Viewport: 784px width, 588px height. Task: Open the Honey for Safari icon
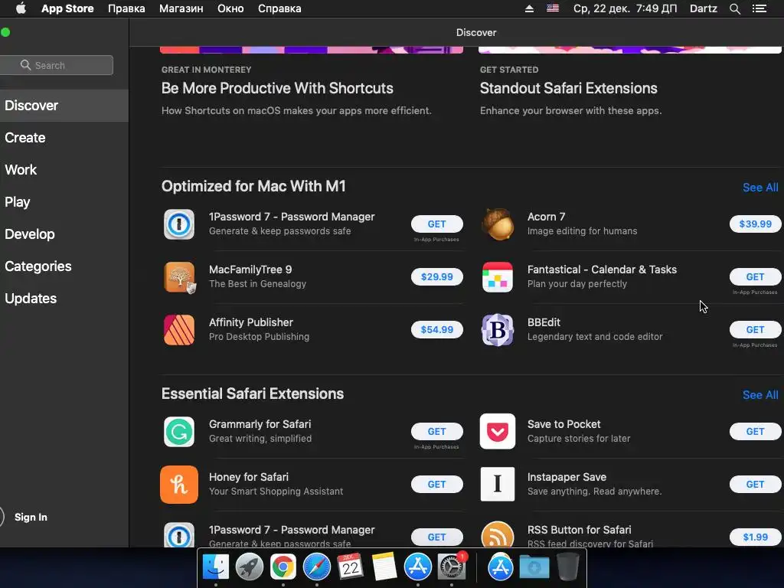[x=179, y=485]
